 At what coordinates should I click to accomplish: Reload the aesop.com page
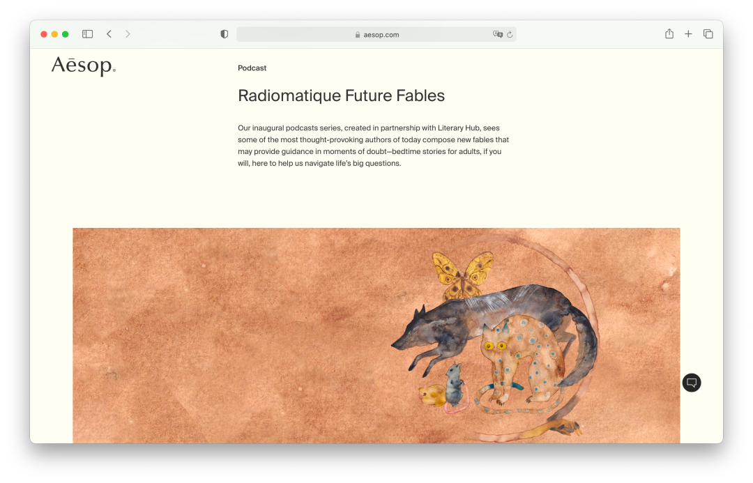click(x=510, y=35)
